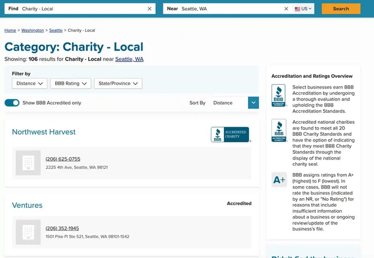This screenshot has width=374, height=258.
Task: Toggle Show BBB Accredited only switch
Action: pos(12,103)
